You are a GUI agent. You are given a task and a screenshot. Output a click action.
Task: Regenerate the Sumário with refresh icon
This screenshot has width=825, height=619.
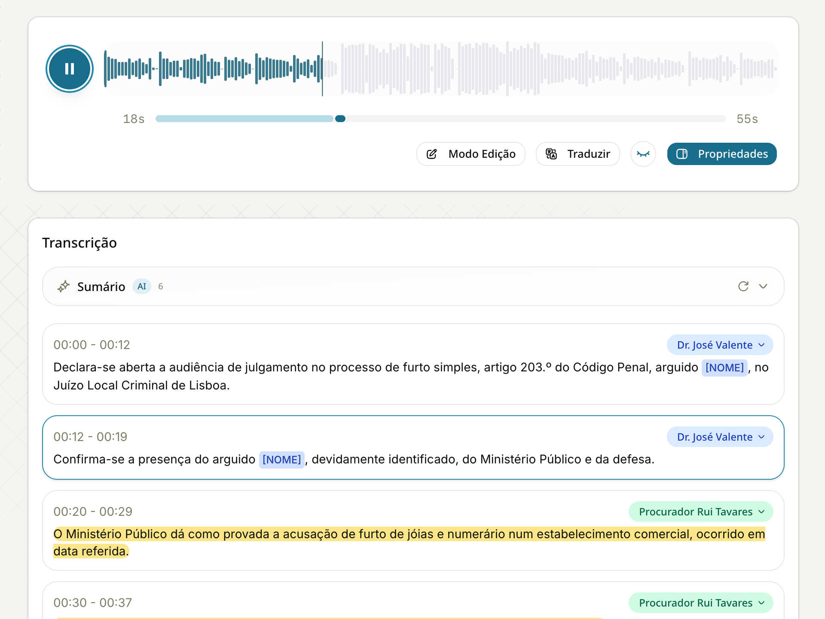743,286
